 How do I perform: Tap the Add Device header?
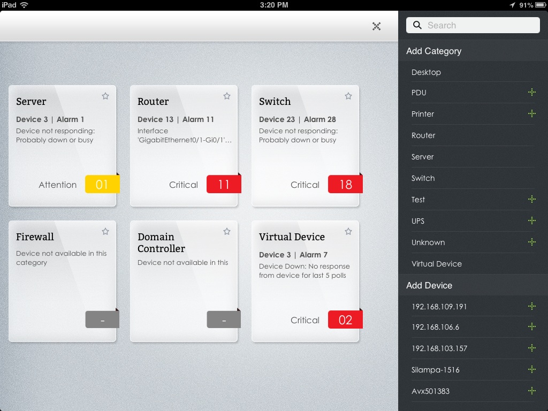pyautogui.click(x=473, y=285)
